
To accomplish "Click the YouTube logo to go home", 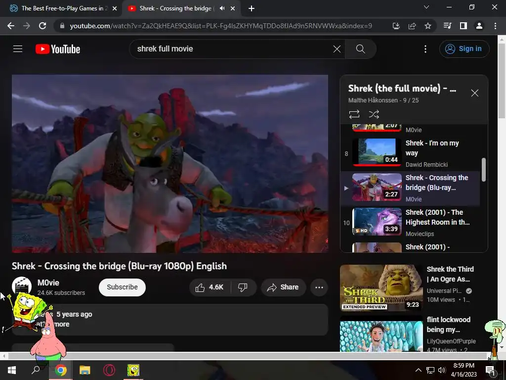I will pos(58,49).
